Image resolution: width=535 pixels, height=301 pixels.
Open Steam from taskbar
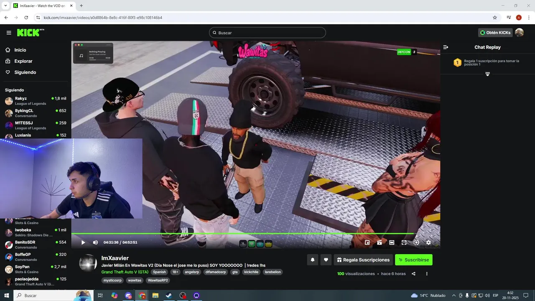(x=169, y=296)
